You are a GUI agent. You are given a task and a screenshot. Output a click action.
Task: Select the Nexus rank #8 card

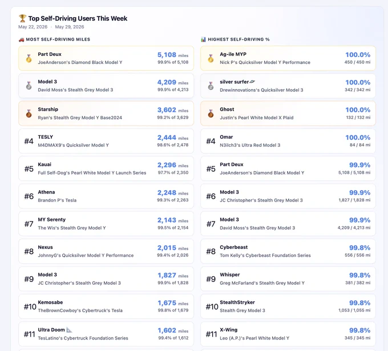[106, 251]
